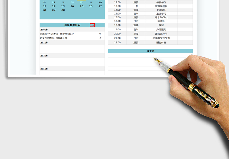The height and width of the screenshot is (159, 229).
Task: Select calendar date 17
Action: (72, 3)
